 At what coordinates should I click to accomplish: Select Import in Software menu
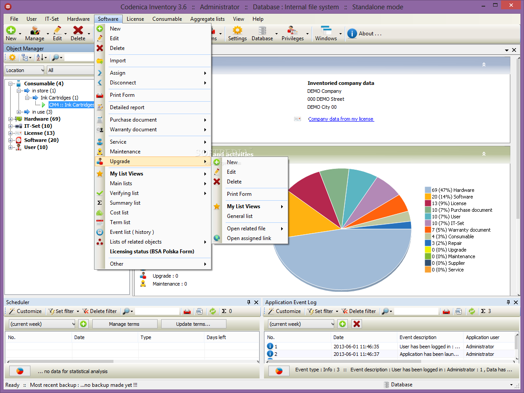pos(153,61)
